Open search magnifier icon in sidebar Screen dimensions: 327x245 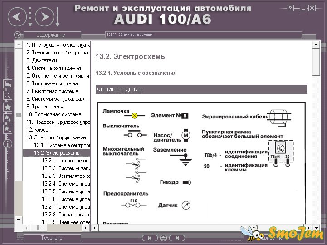click(x=8, y=95)
